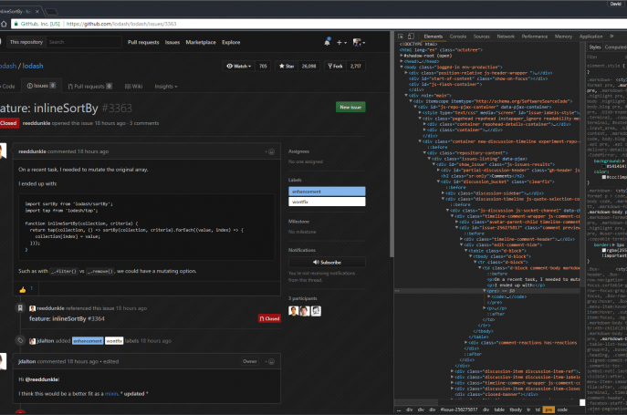Open Explore in the top navigation
The width and height of the screenshot is (627, 415).
tap(231, 42)
